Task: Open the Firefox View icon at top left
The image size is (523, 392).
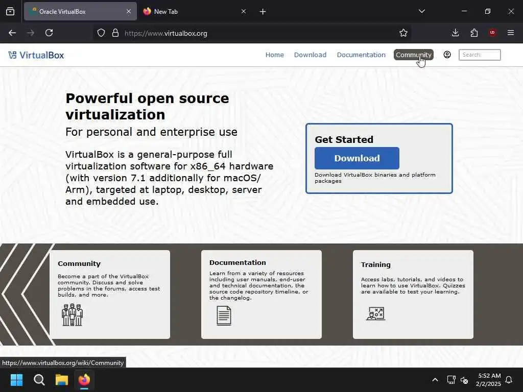Action: coord(10,11)
